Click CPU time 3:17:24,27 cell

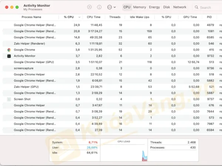[95, 31]
